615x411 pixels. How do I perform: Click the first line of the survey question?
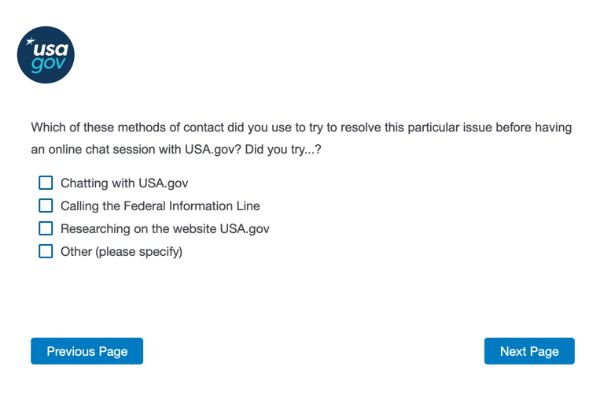(301, 128)
